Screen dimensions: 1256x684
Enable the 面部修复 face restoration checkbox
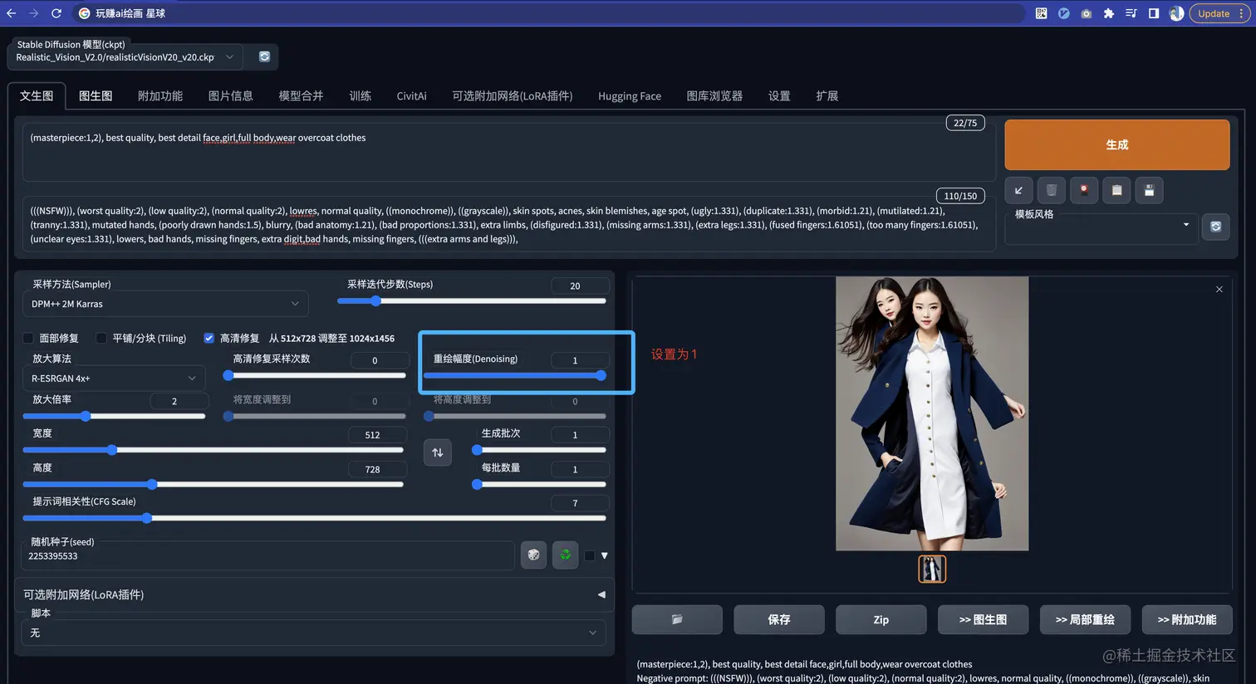[x=28, y=338]
